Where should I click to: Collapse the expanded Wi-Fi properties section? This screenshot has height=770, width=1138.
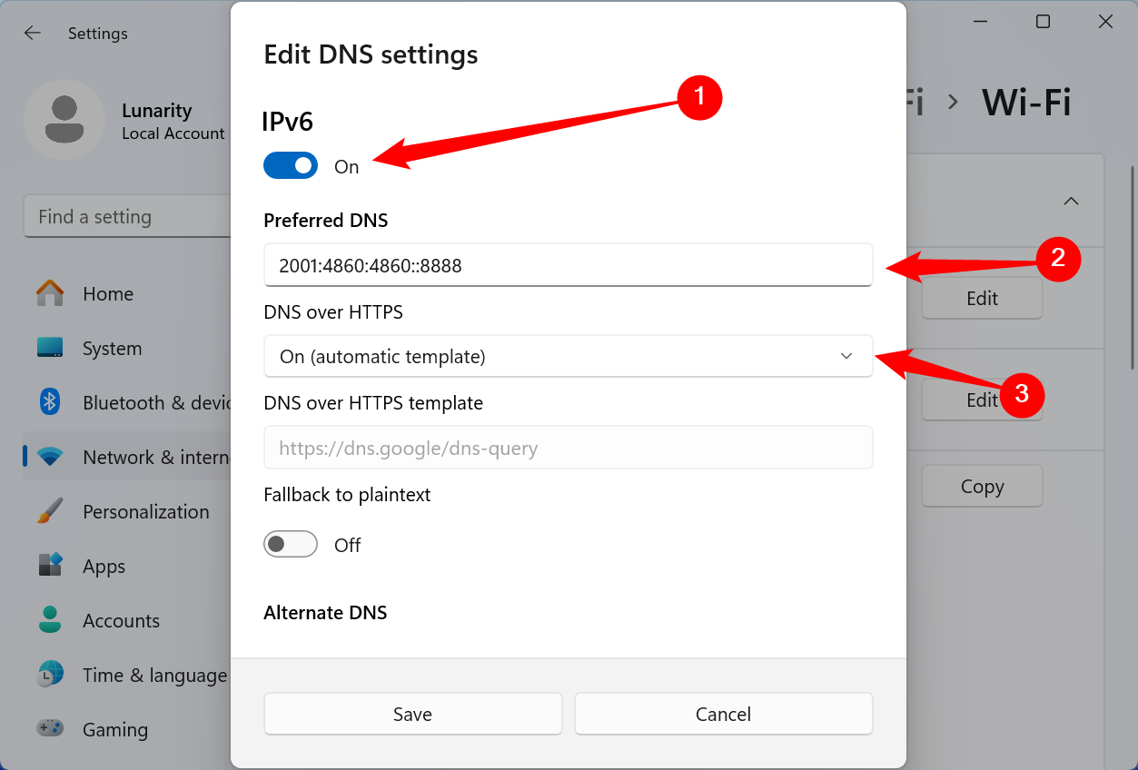(1071, 201)
